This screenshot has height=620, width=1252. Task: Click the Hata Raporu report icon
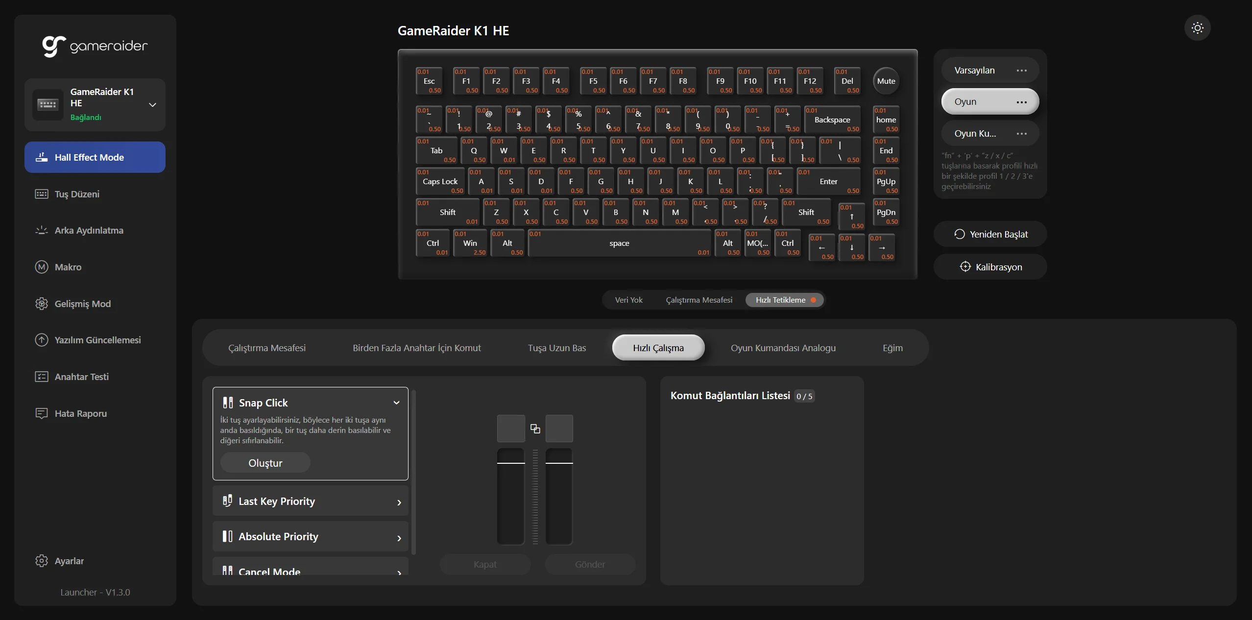[42, 413]
